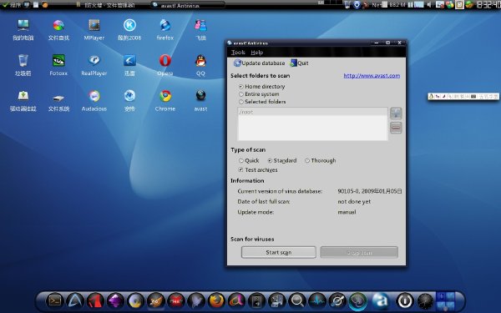501x313 pixels.
Task: Click the blue power icon in top panel
Action: pos(357,4)
